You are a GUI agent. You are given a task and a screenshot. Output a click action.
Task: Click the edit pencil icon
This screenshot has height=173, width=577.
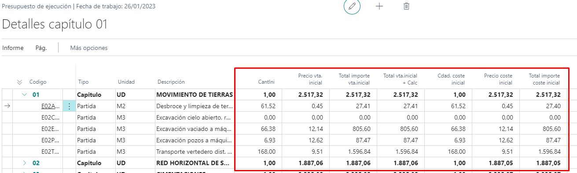(x=352, y=7)
